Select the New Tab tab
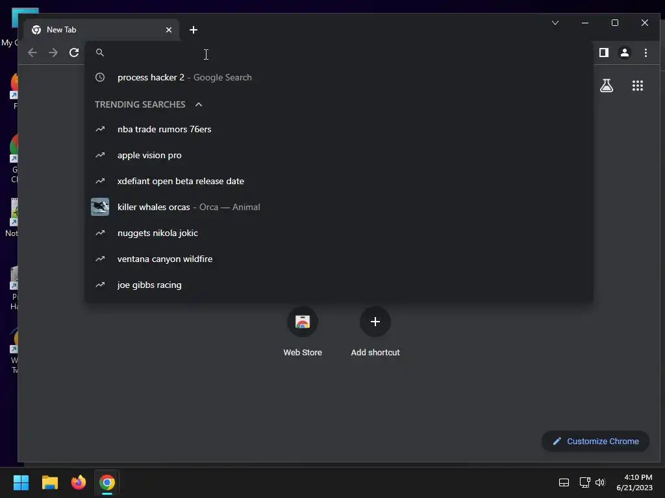This screenshot has width=665, height=498. pyautogui.click(x=101, y=30)
